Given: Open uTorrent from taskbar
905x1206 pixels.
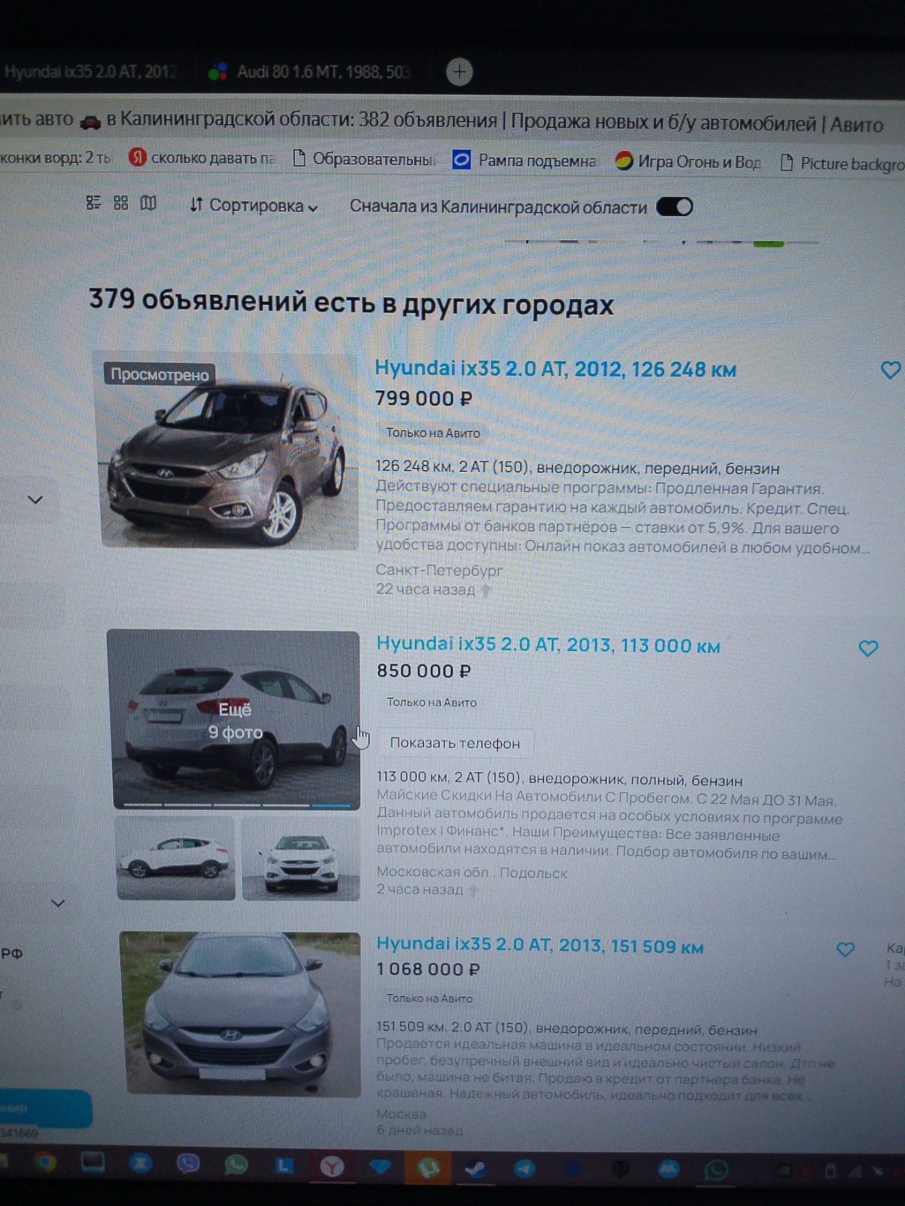Looking at the screenshot, I should pos(428,1168).
